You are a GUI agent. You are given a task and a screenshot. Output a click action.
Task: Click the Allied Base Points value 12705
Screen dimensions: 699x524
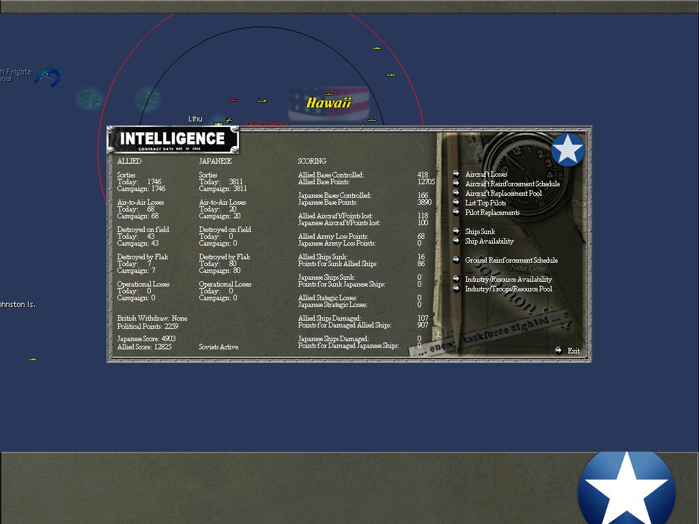[x=426, y=181]
